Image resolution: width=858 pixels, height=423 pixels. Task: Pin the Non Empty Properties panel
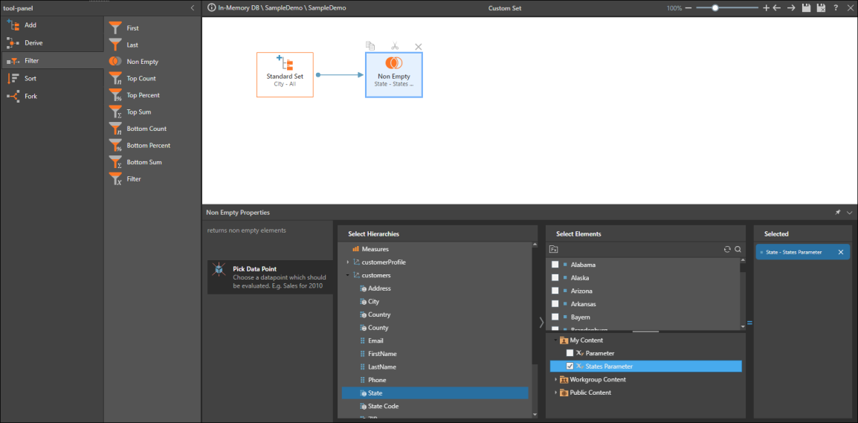coord(838,213)
